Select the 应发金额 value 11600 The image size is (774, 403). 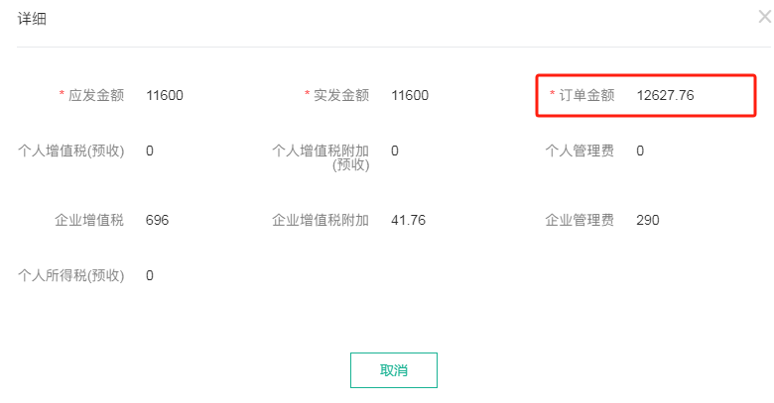(164, 96)
